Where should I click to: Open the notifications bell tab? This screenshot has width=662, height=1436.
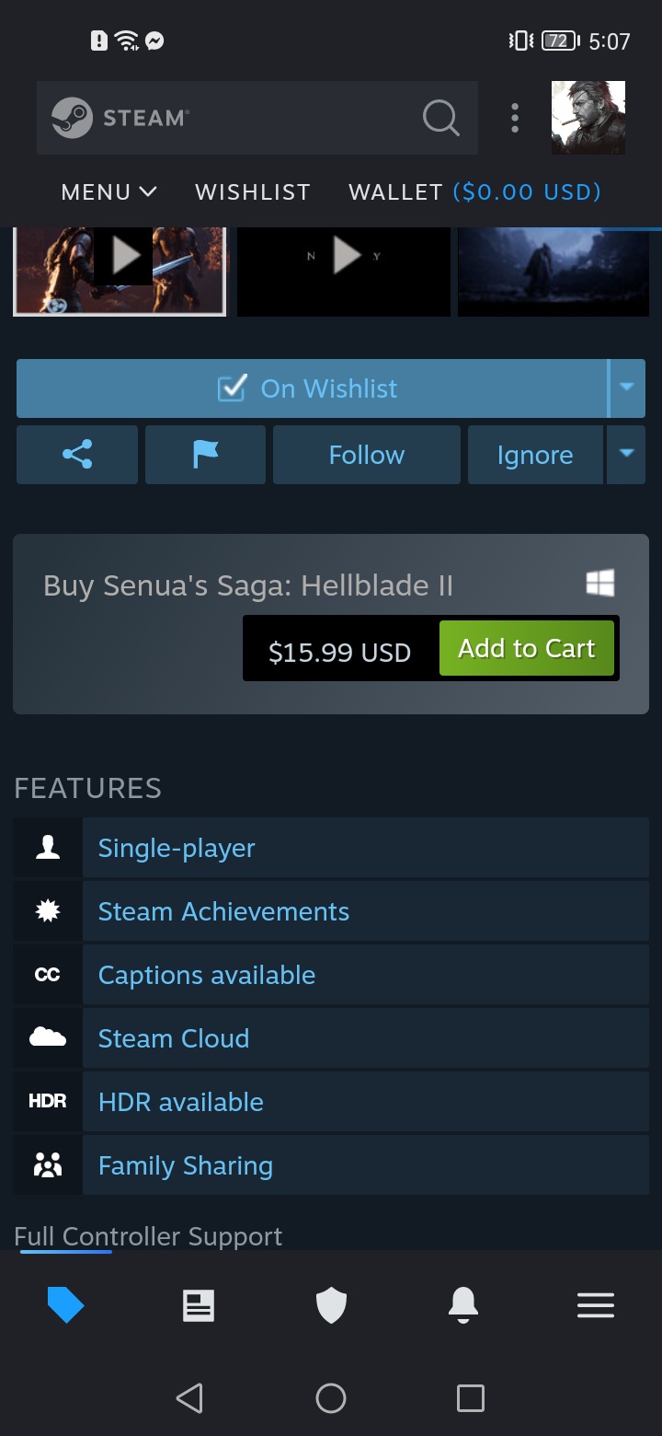(463, 1305)
